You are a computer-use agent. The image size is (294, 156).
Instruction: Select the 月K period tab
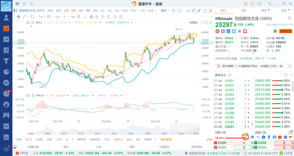click(x=81, y=11)
